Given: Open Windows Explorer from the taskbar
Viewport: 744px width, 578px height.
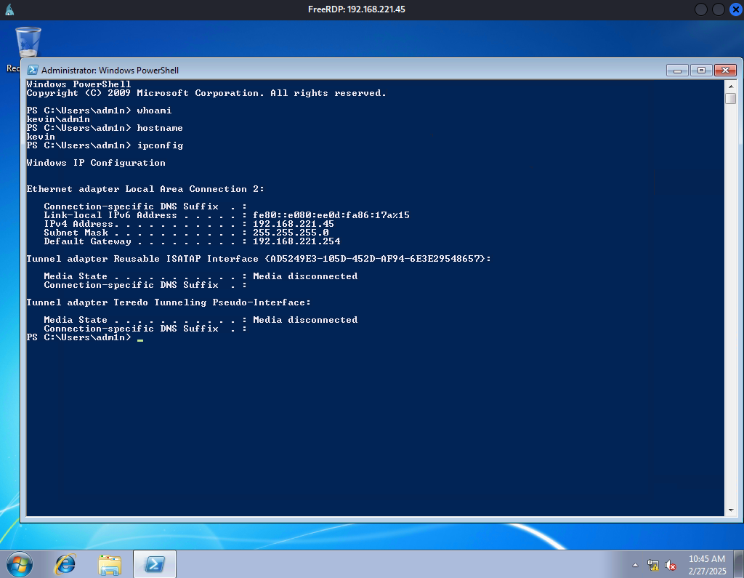Looking at the screenshot, I should point(110,564).
